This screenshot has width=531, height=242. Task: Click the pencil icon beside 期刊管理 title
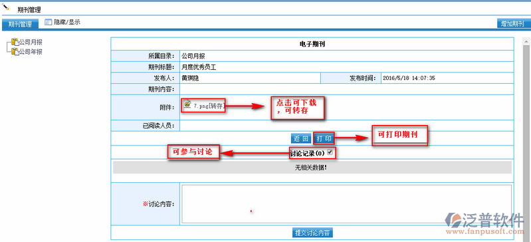5,7
